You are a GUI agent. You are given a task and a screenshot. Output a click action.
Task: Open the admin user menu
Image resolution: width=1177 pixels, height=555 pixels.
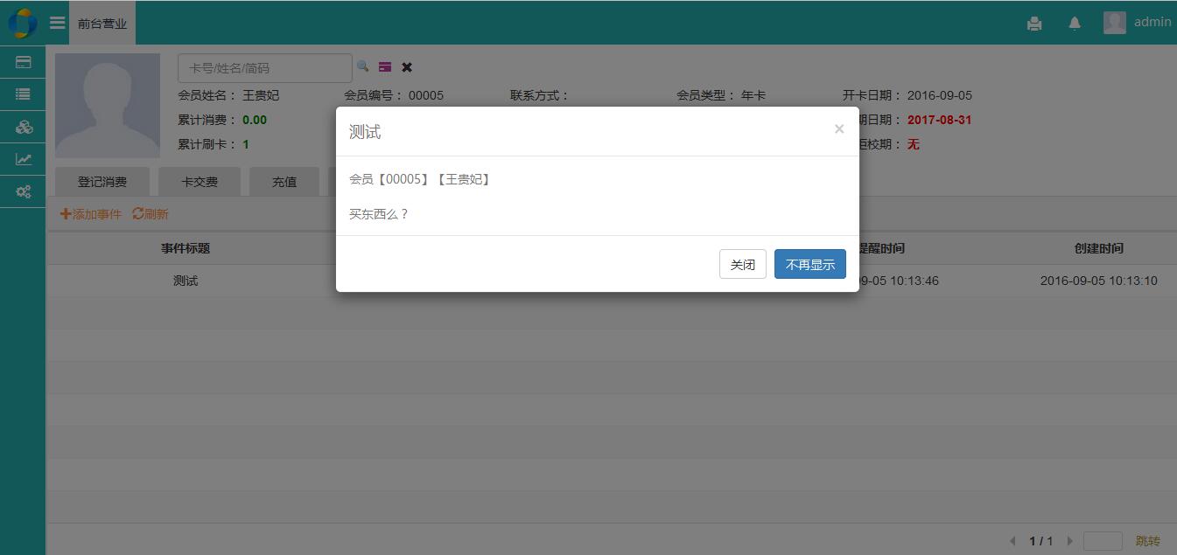pyautogui.click(x=1138, y=23)
